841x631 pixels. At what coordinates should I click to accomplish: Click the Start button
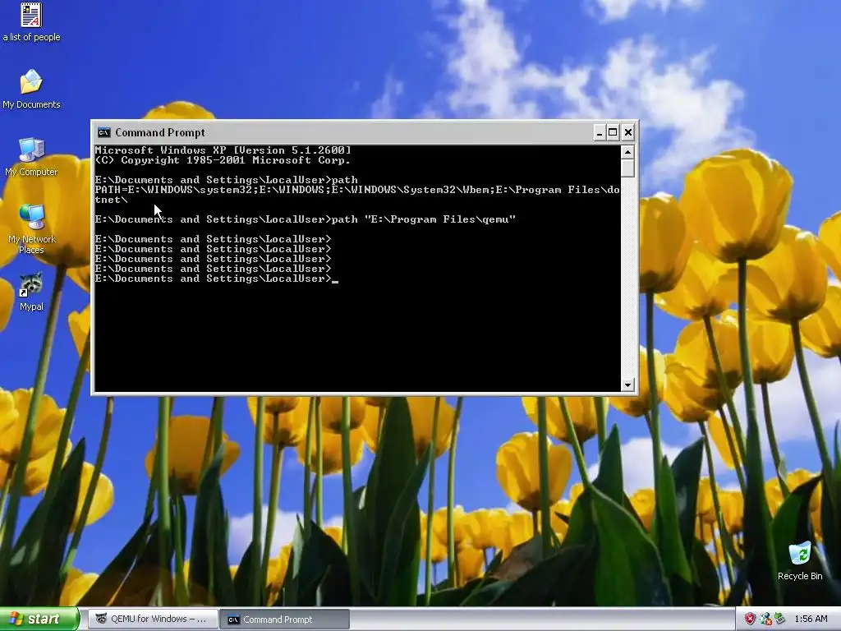[x=39, y=619]
